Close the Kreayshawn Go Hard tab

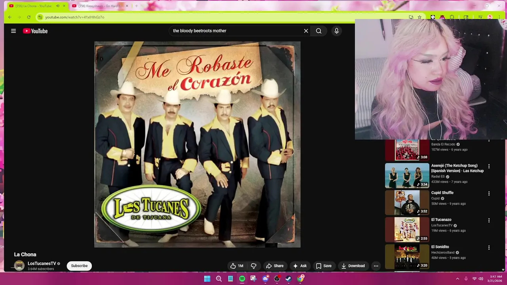(127, 6)
